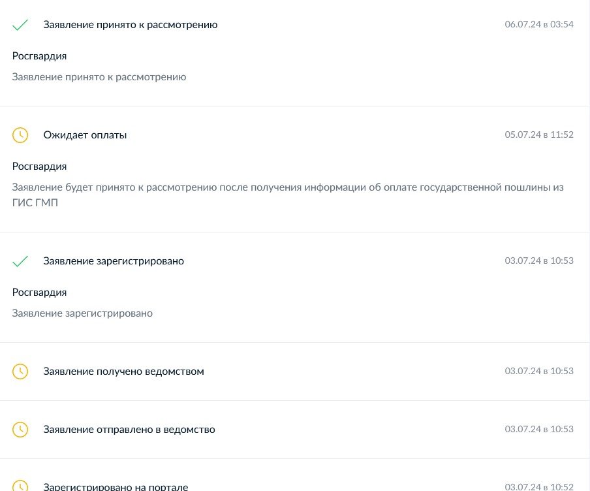Click the timestamp 06.07.24 в 03:54

(x=539, y=25)
